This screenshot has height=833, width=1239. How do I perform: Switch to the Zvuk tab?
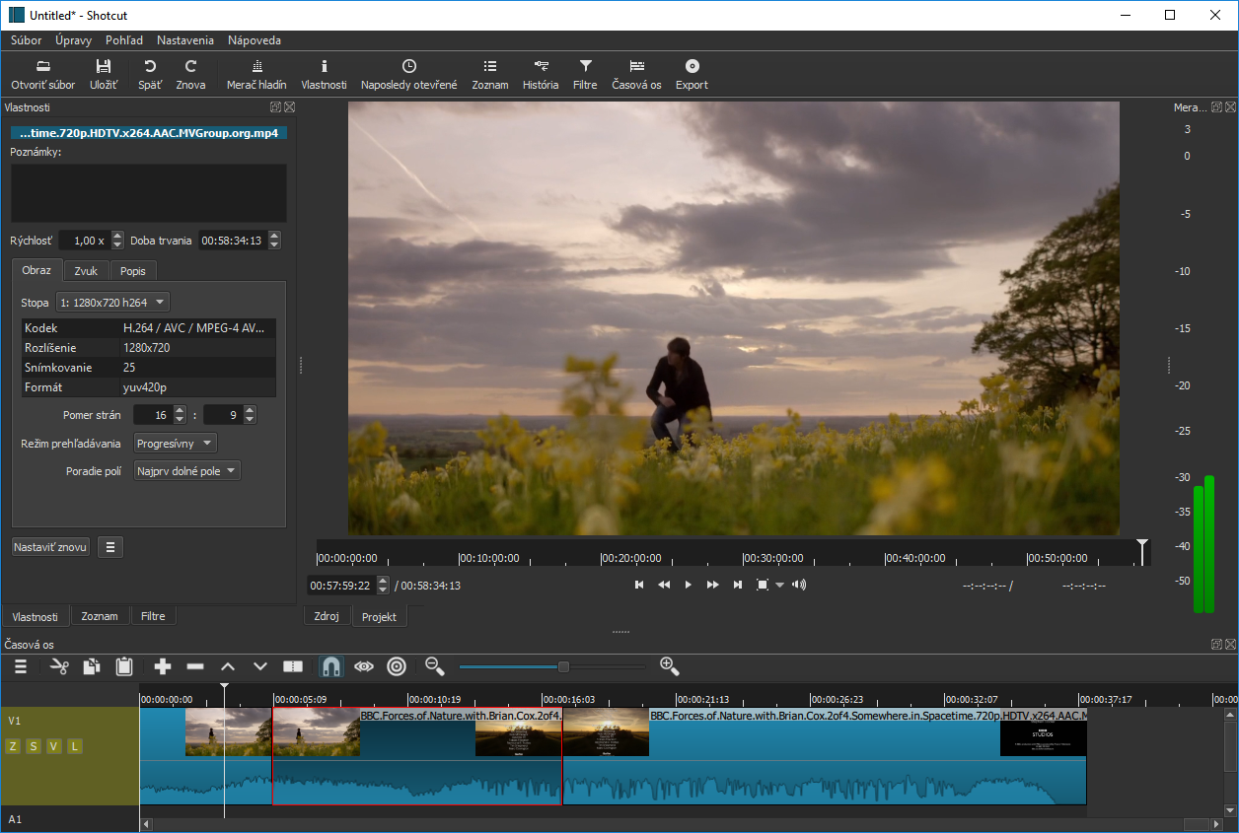86,271
